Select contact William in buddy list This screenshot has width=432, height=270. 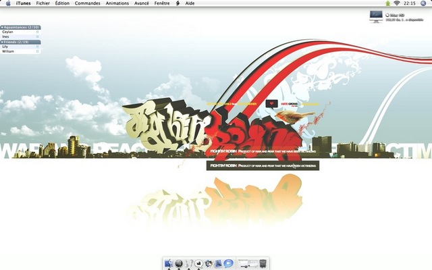[x=9, y=51]
